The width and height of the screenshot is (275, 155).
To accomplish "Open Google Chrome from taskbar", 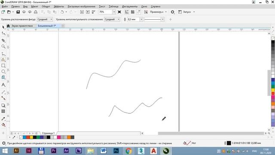I will [128, 151].
